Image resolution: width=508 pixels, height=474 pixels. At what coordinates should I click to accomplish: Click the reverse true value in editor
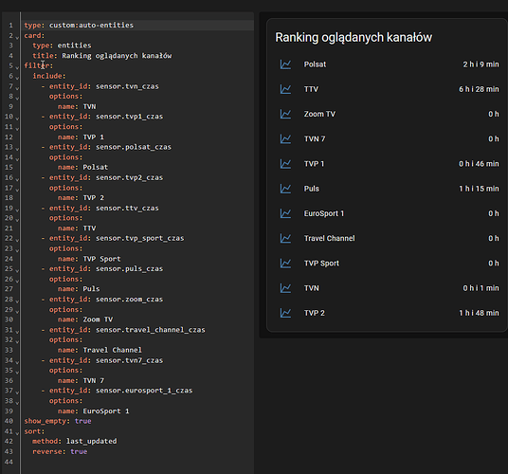79,451
